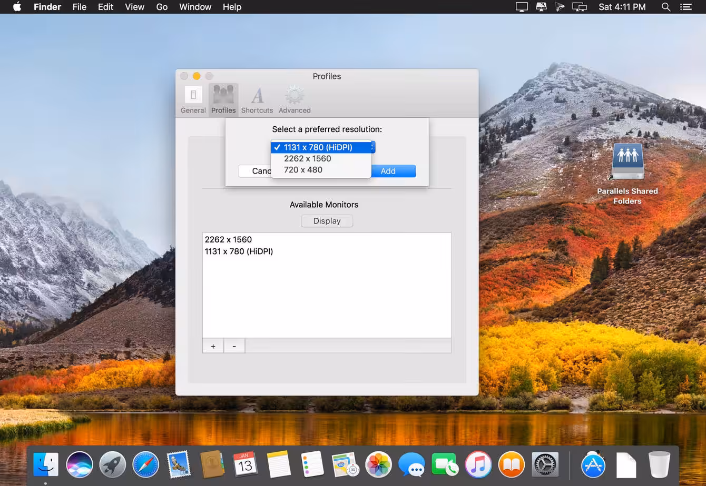The width and height of the screenshot is (706, 486).
Task: Open the View menu
Action: [x=134, y=7]
